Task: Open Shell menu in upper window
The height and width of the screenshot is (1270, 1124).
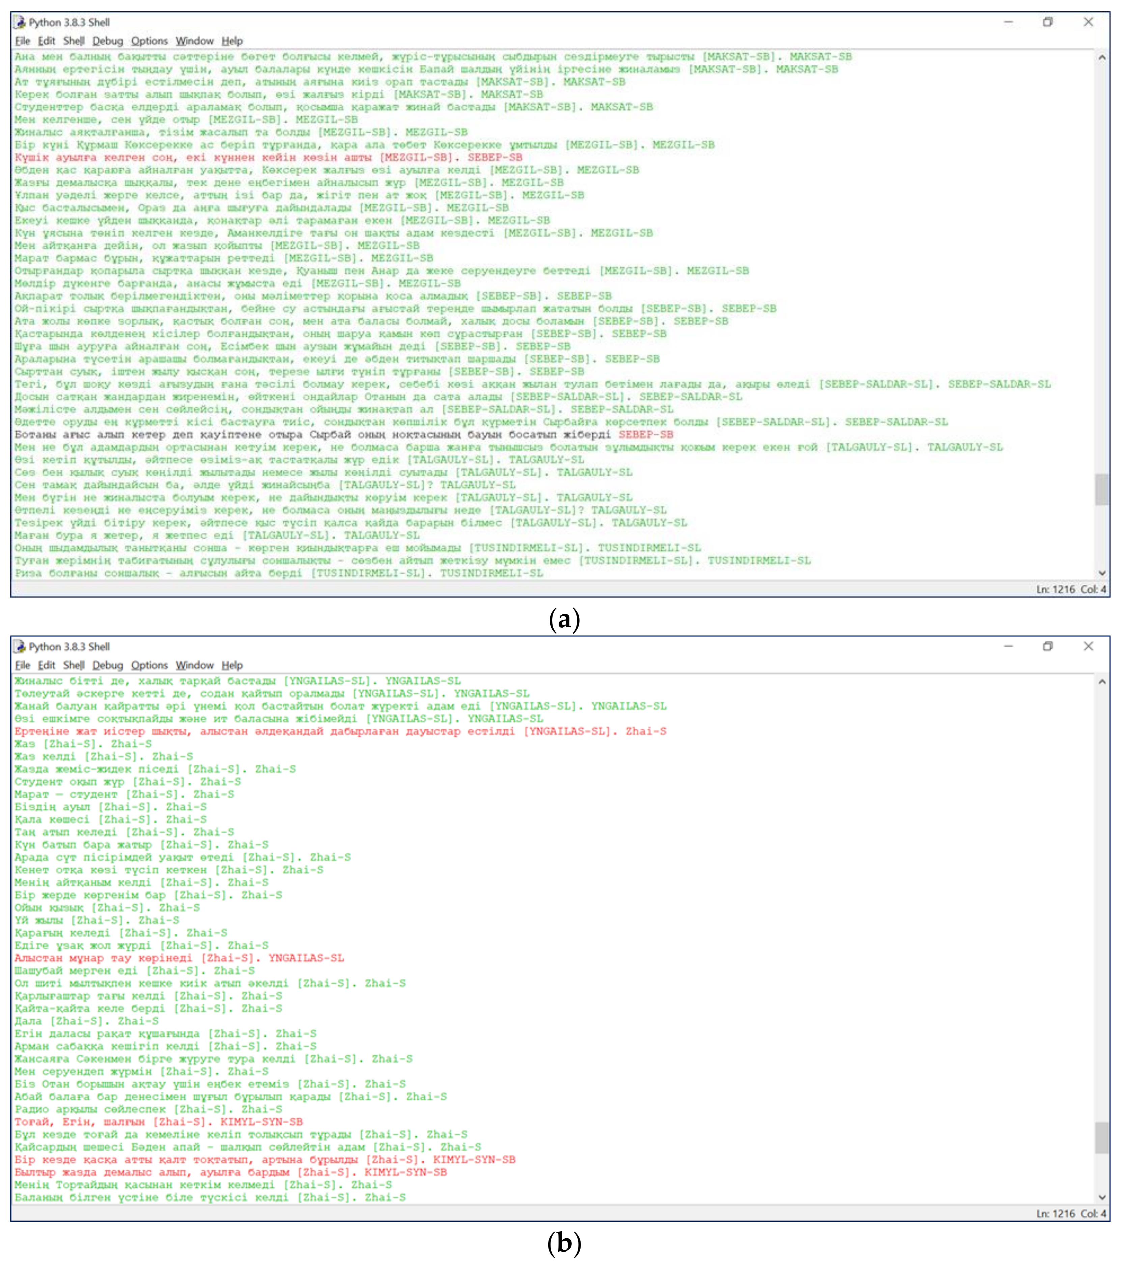Action: click(x=73, y=41)
